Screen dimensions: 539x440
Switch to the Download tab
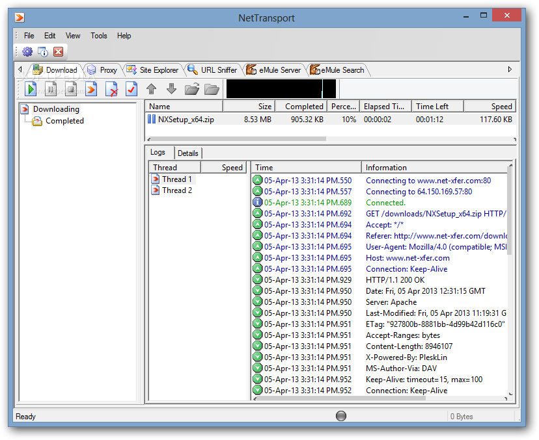point(55,70)
